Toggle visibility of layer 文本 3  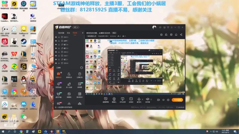[56, 37]
